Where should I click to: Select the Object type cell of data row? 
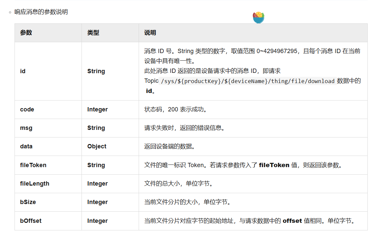coord(96,146)
